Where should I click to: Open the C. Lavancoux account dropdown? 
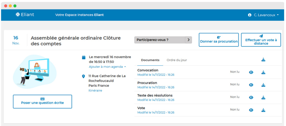263,15
